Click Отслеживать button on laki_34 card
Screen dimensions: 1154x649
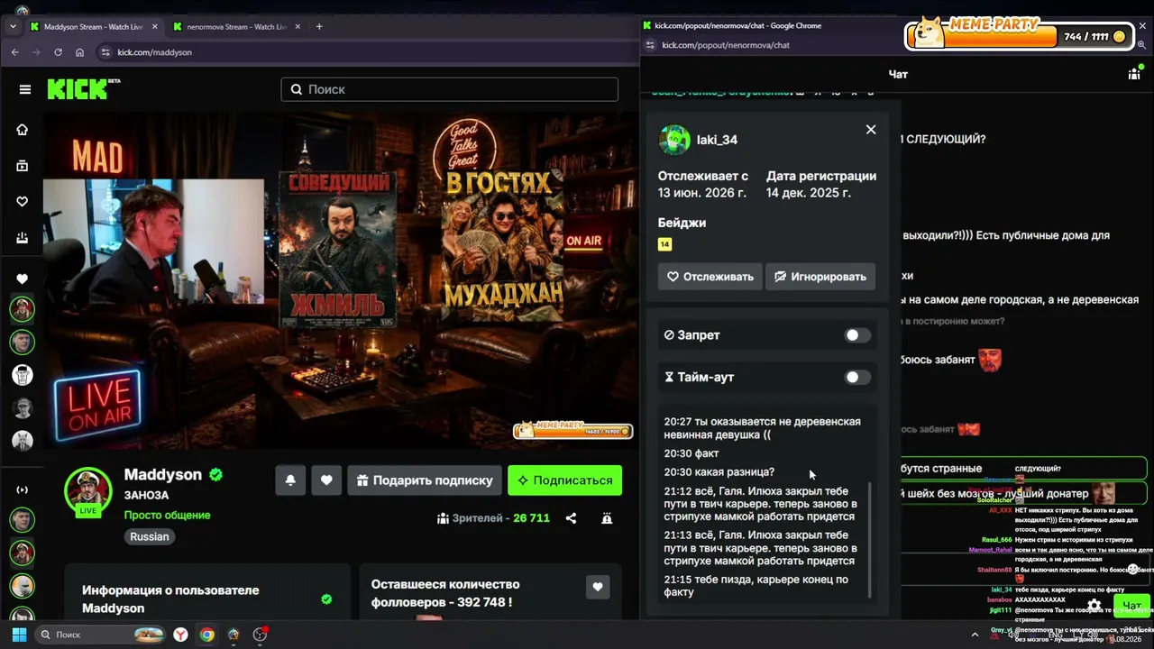pos(710,277)
